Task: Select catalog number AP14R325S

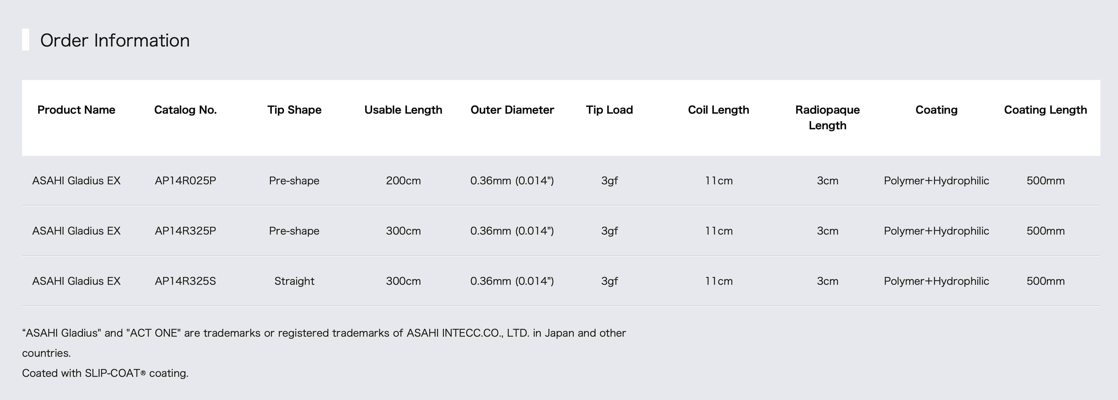Action: [185, 281]
